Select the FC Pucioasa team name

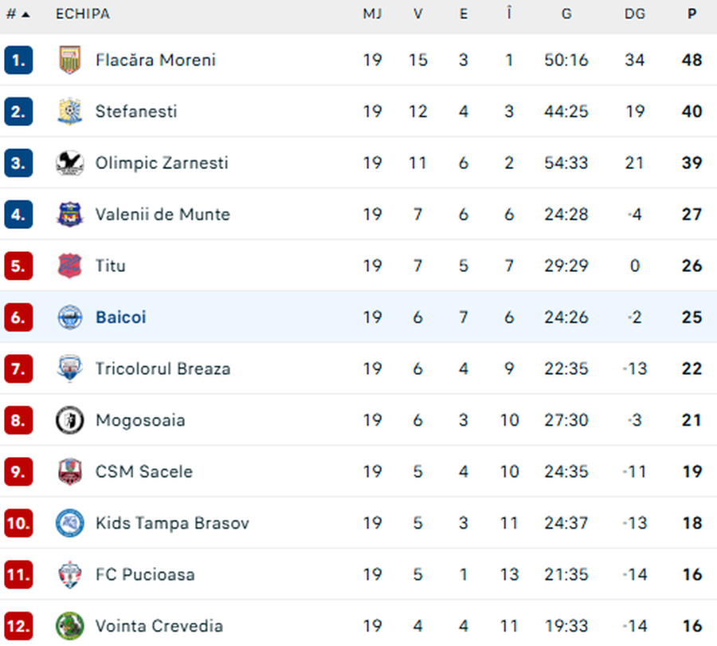tap(145, 574)
